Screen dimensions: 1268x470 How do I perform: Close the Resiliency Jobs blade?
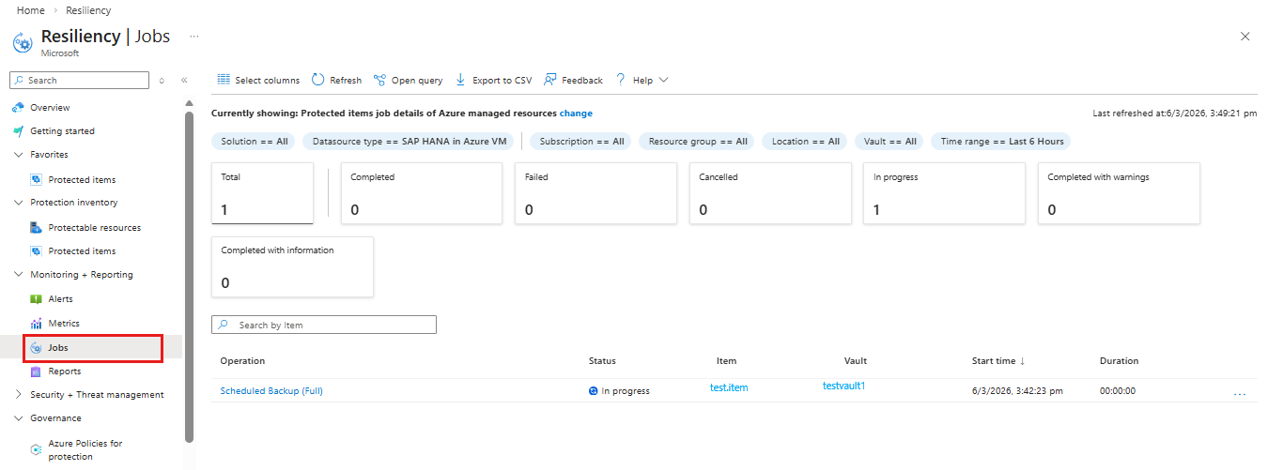[x=1245, y=37]
